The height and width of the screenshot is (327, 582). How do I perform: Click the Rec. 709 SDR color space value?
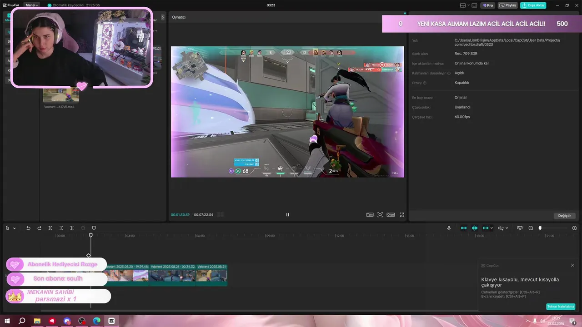466,54
